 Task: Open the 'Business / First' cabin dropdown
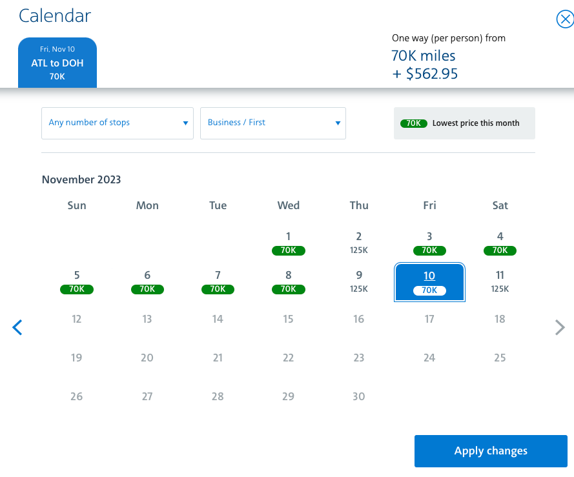[272, 123]
